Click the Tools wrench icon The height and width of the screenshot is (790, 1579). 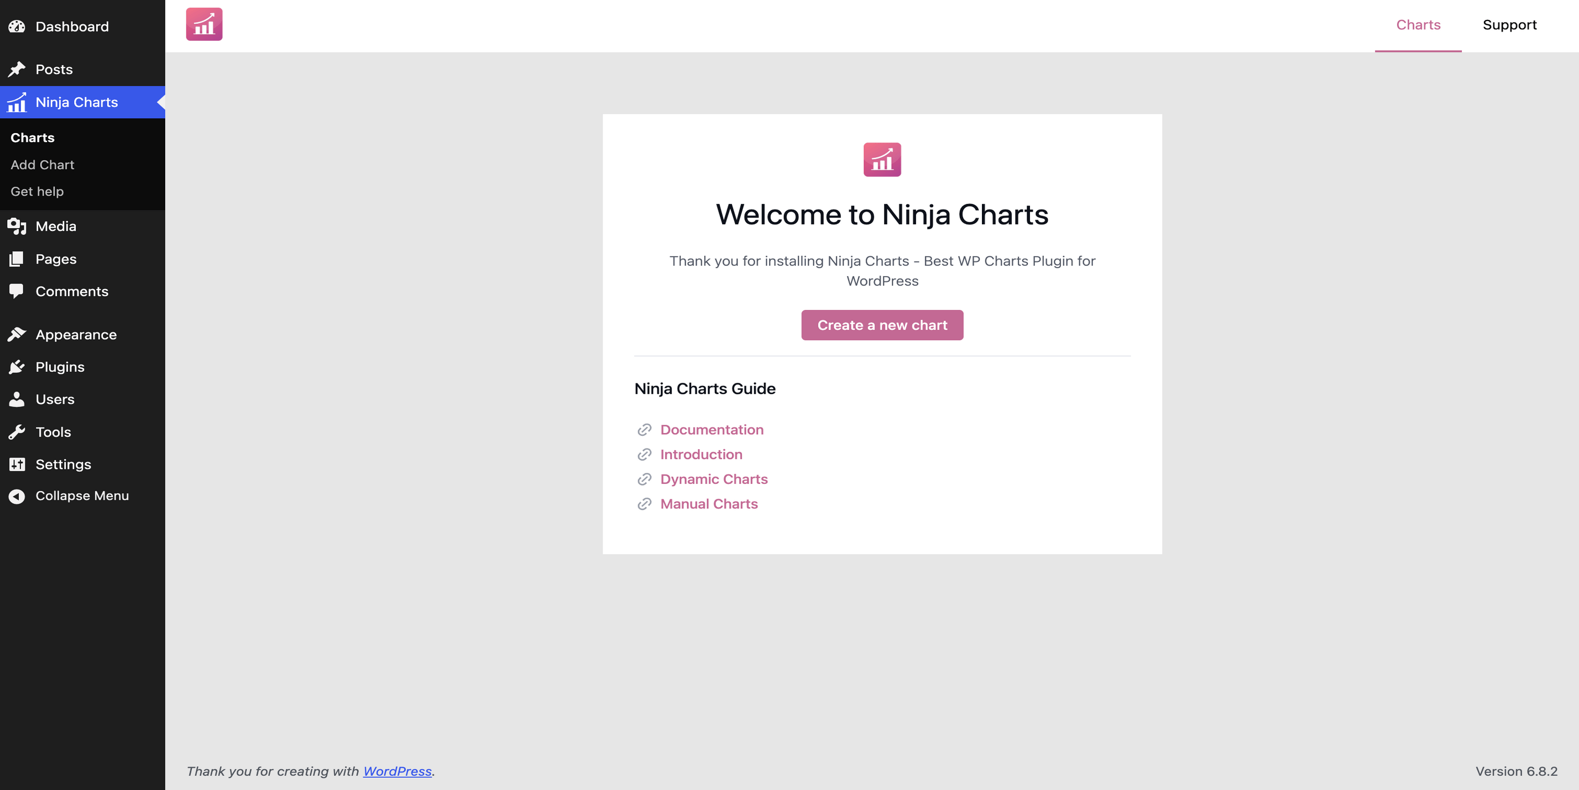point(17,432)
